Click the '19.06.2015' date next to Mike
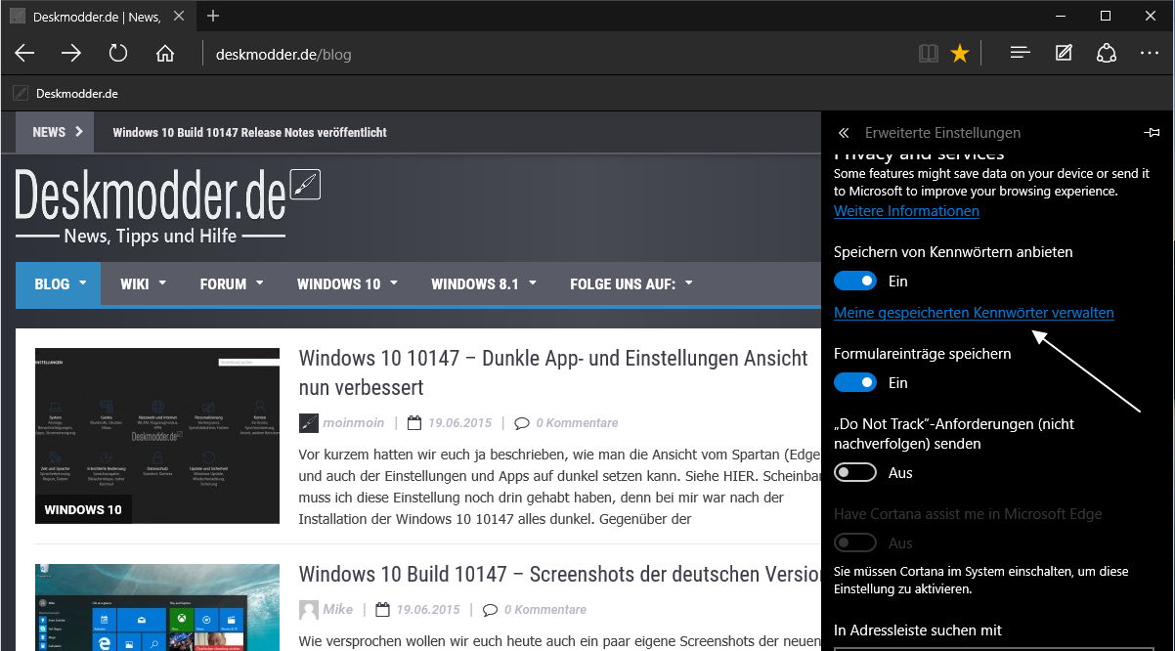Screen dimensions: 1175x651 [427, 610]
